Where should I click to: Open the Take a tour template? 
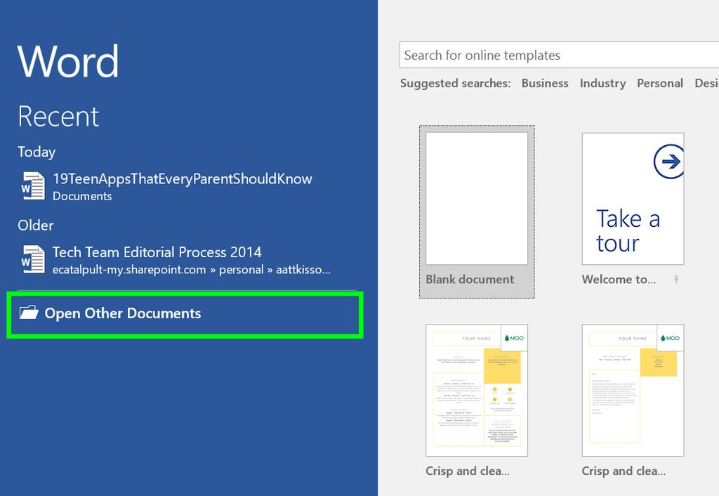click(632, 199)
